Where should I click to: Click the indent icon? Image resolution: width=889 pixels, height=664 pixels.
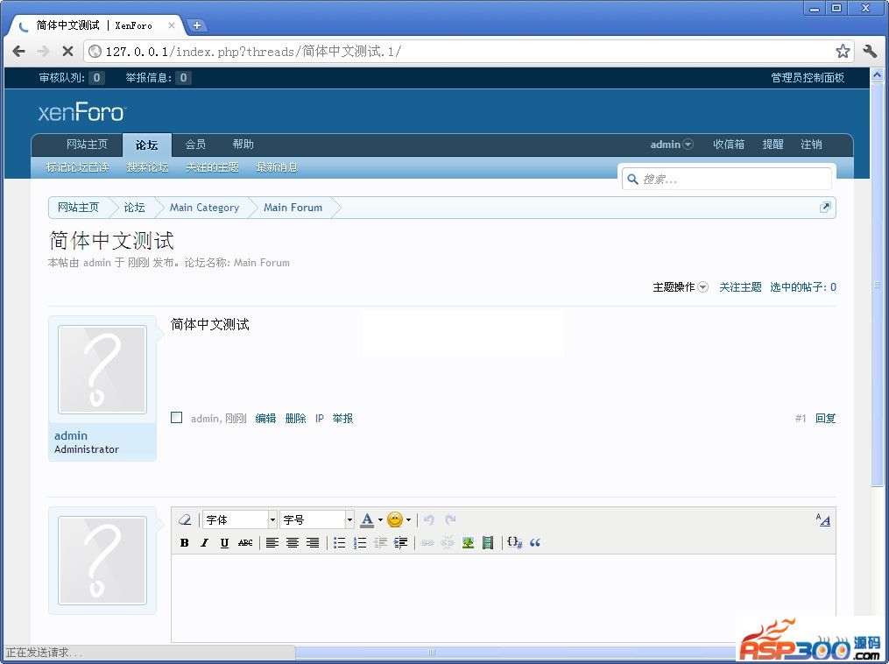(400, 542)
